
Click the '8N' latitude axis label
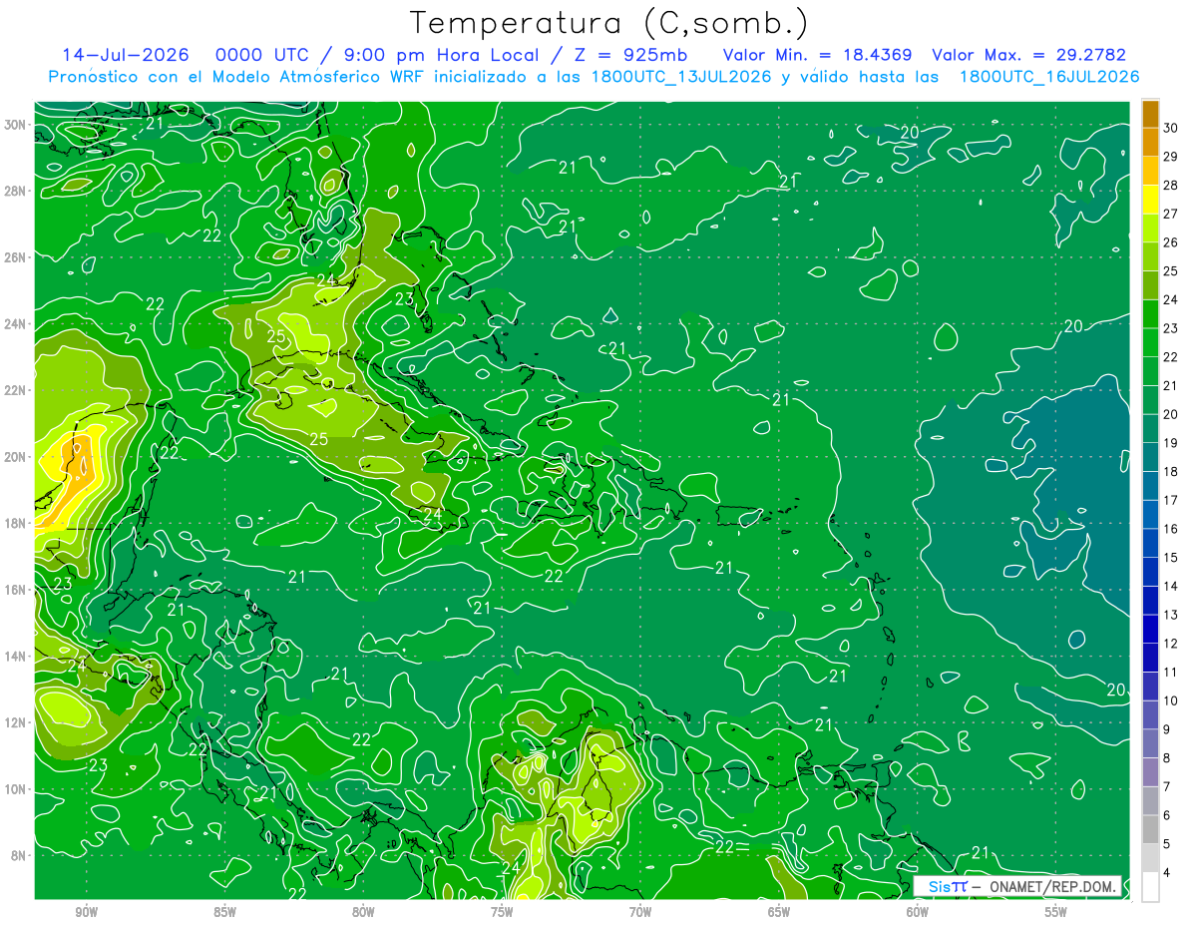tap(18, 855)
